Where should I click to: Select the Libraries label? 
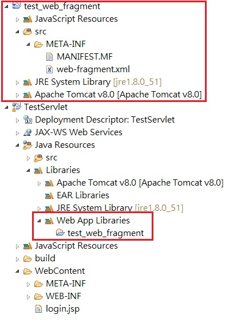(x=63, y=170)
